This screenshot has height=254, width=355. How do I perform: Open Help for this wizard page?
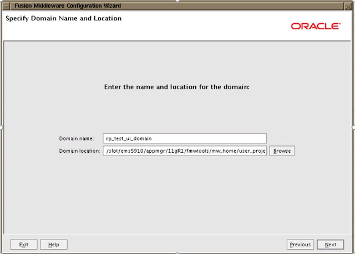coord(54,245)
